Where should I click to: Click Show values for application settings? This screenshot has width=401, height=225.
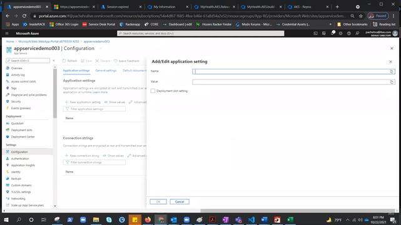(115, 102)
